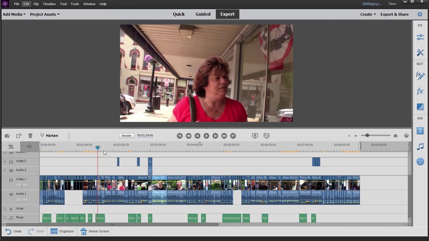Open the Graphics smiley panel

tap(420, 162)
